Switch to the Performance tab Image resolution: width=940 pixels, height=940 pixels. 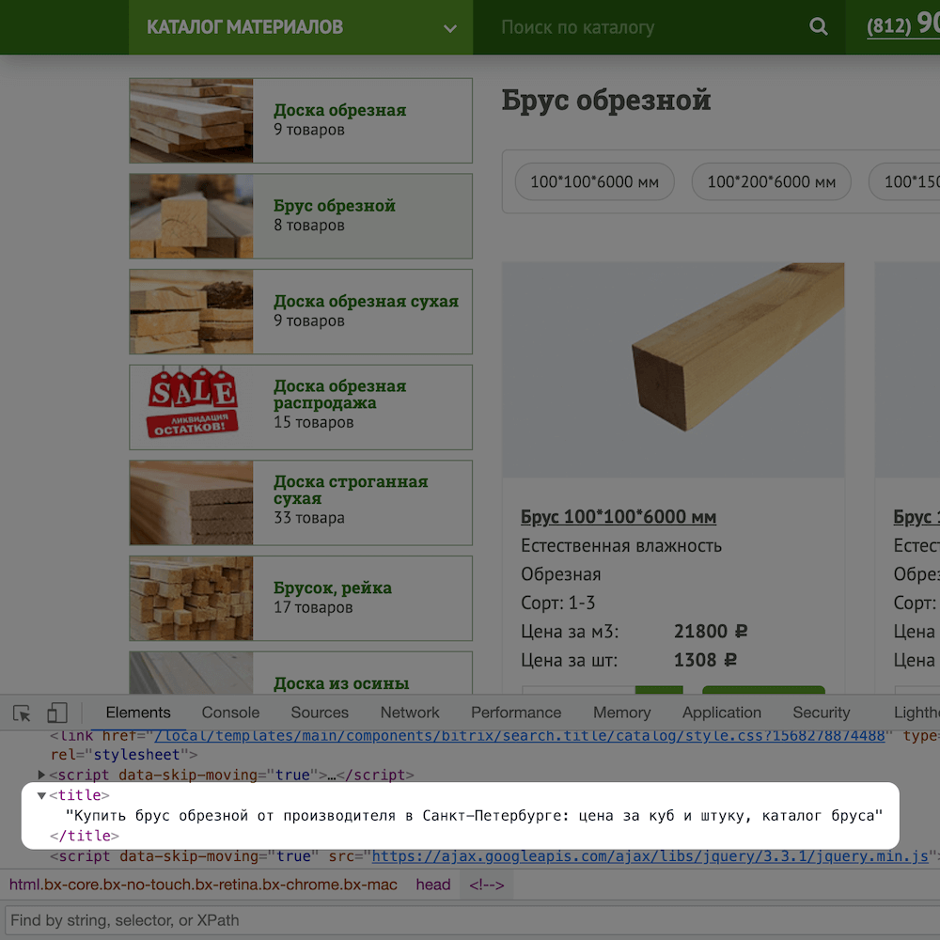515,713
